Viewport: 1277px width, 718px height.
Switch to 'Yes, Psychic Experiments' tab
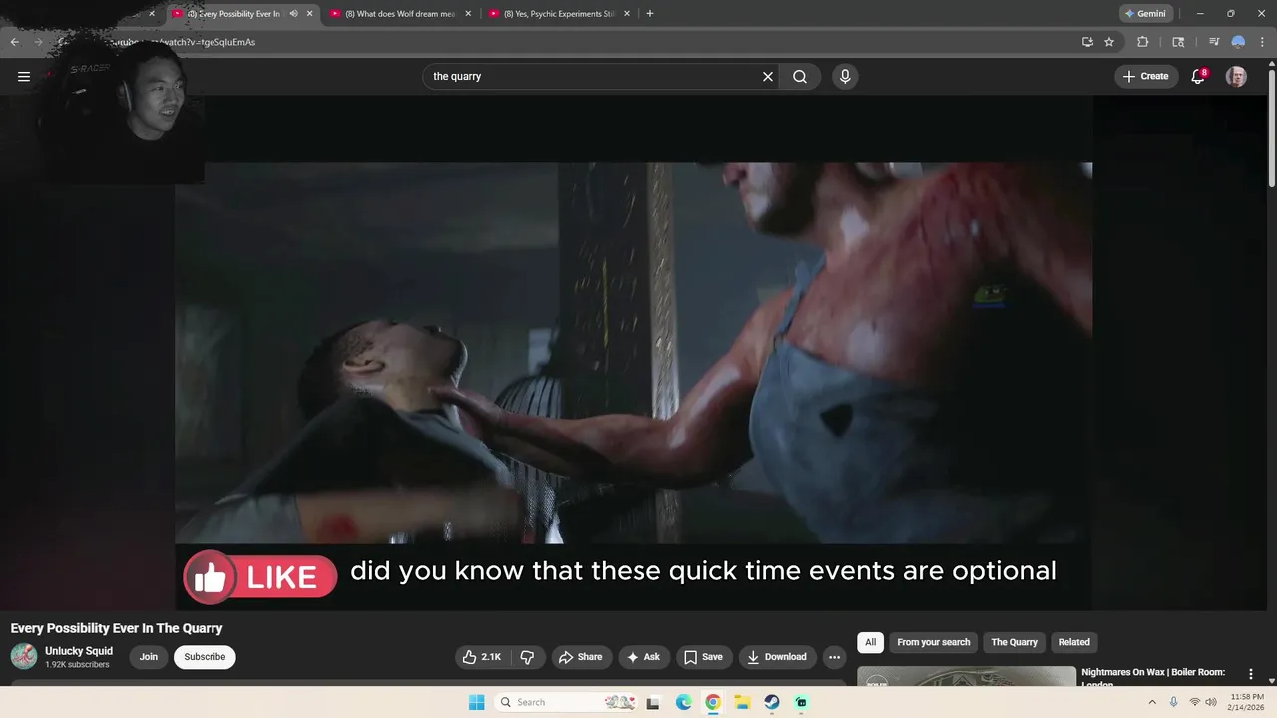pos(558,14)
